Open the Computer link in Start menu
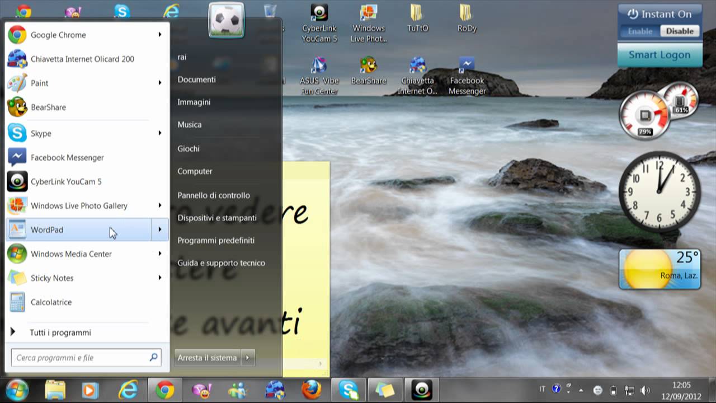Image resolution: width=716 pixels, height=403 pixels. [x=195, y=171]
